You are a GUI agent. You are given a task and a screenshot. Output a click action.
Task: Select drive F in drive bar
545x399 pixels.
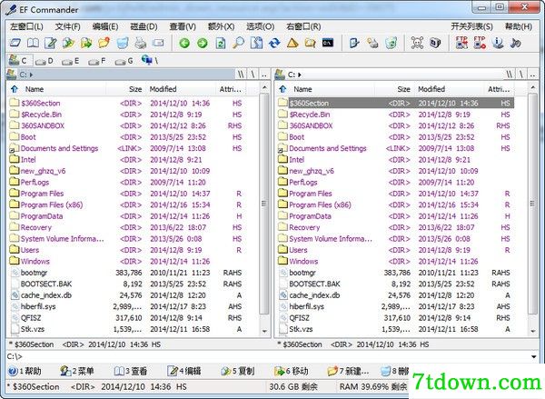pos(97,61)
